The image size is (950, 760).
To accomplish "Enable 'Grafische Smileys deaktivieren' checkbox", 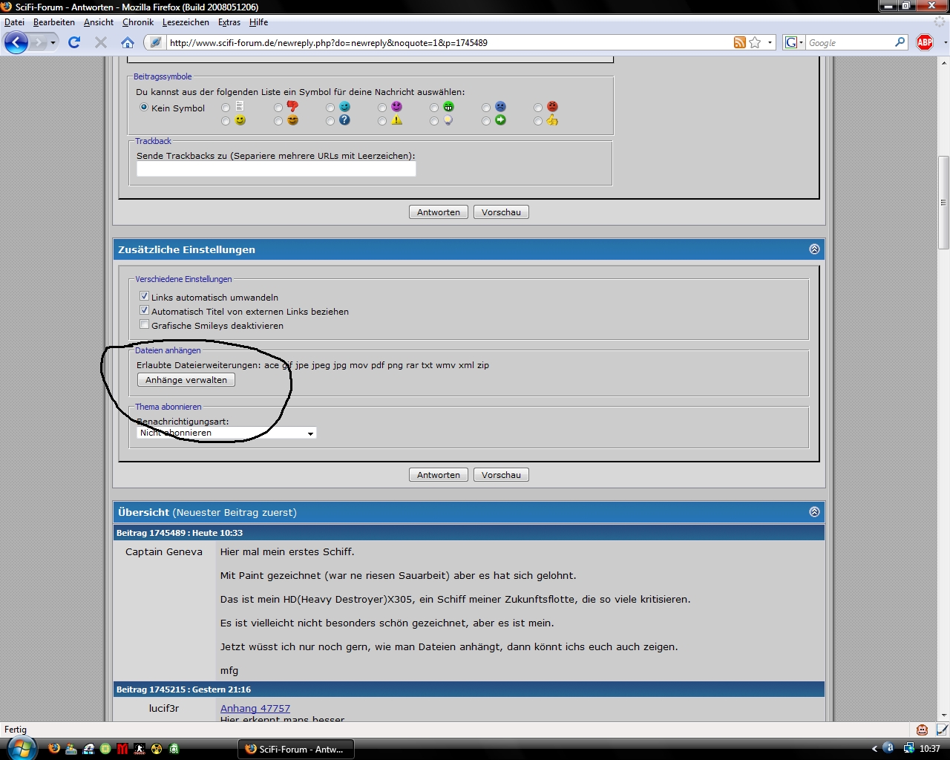I will click(145, 324).
